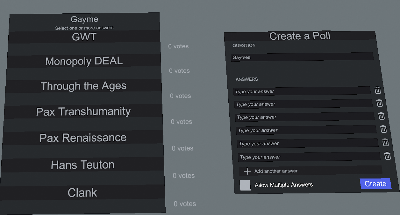Click the plus icon to add an answer
The height and width of the screenshot is (215, 400).
(x=247, y=171)
